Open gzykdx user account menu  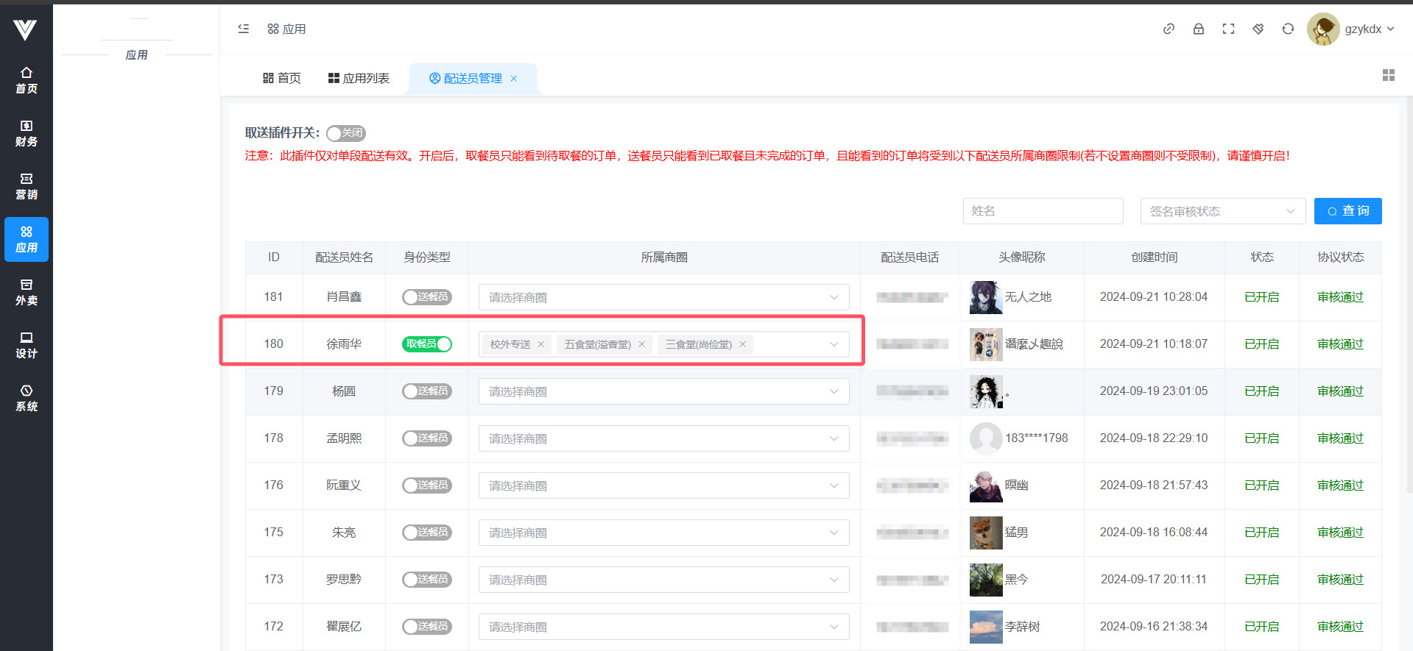[1352, 29]
